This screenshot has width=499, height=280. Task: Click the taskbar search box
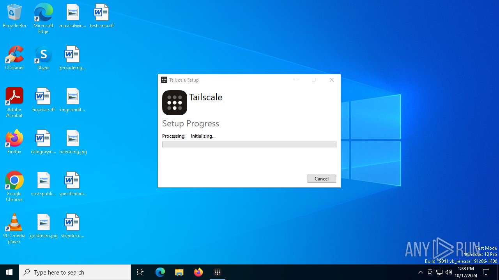(x=75, y=272)
